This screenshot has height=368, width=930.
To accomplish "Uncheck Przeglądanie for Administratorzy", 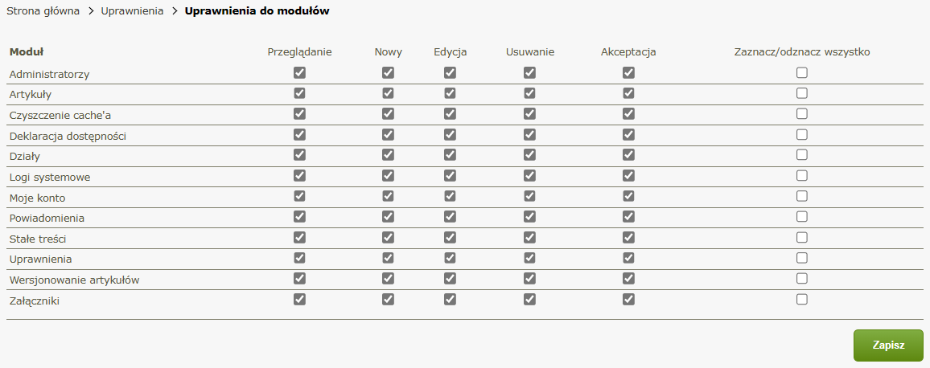I will pos(299,72).
